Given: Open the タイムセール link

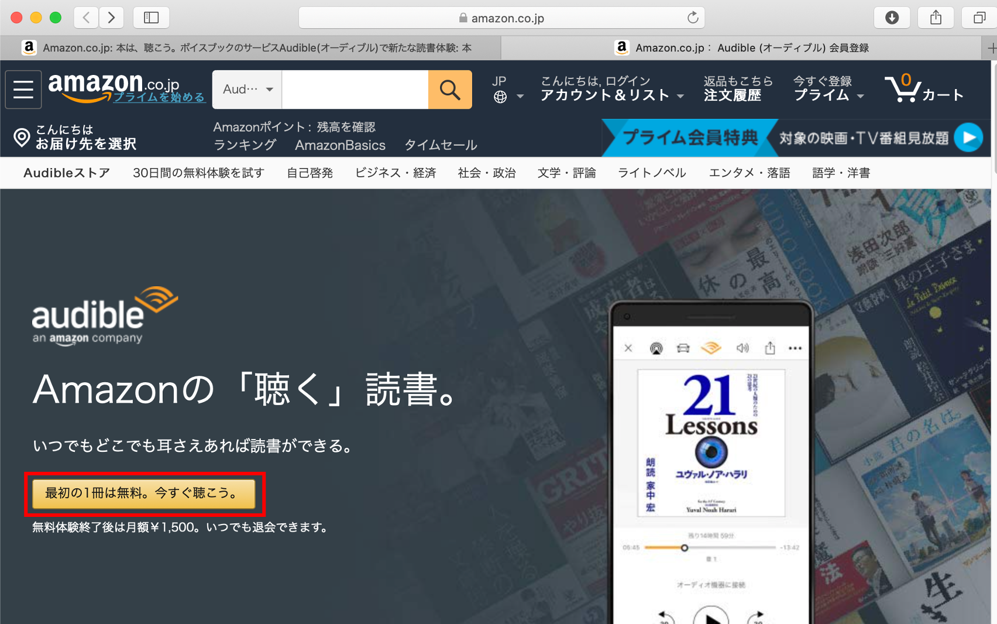Looking at the screenshot, I should [x=441, y=145].
